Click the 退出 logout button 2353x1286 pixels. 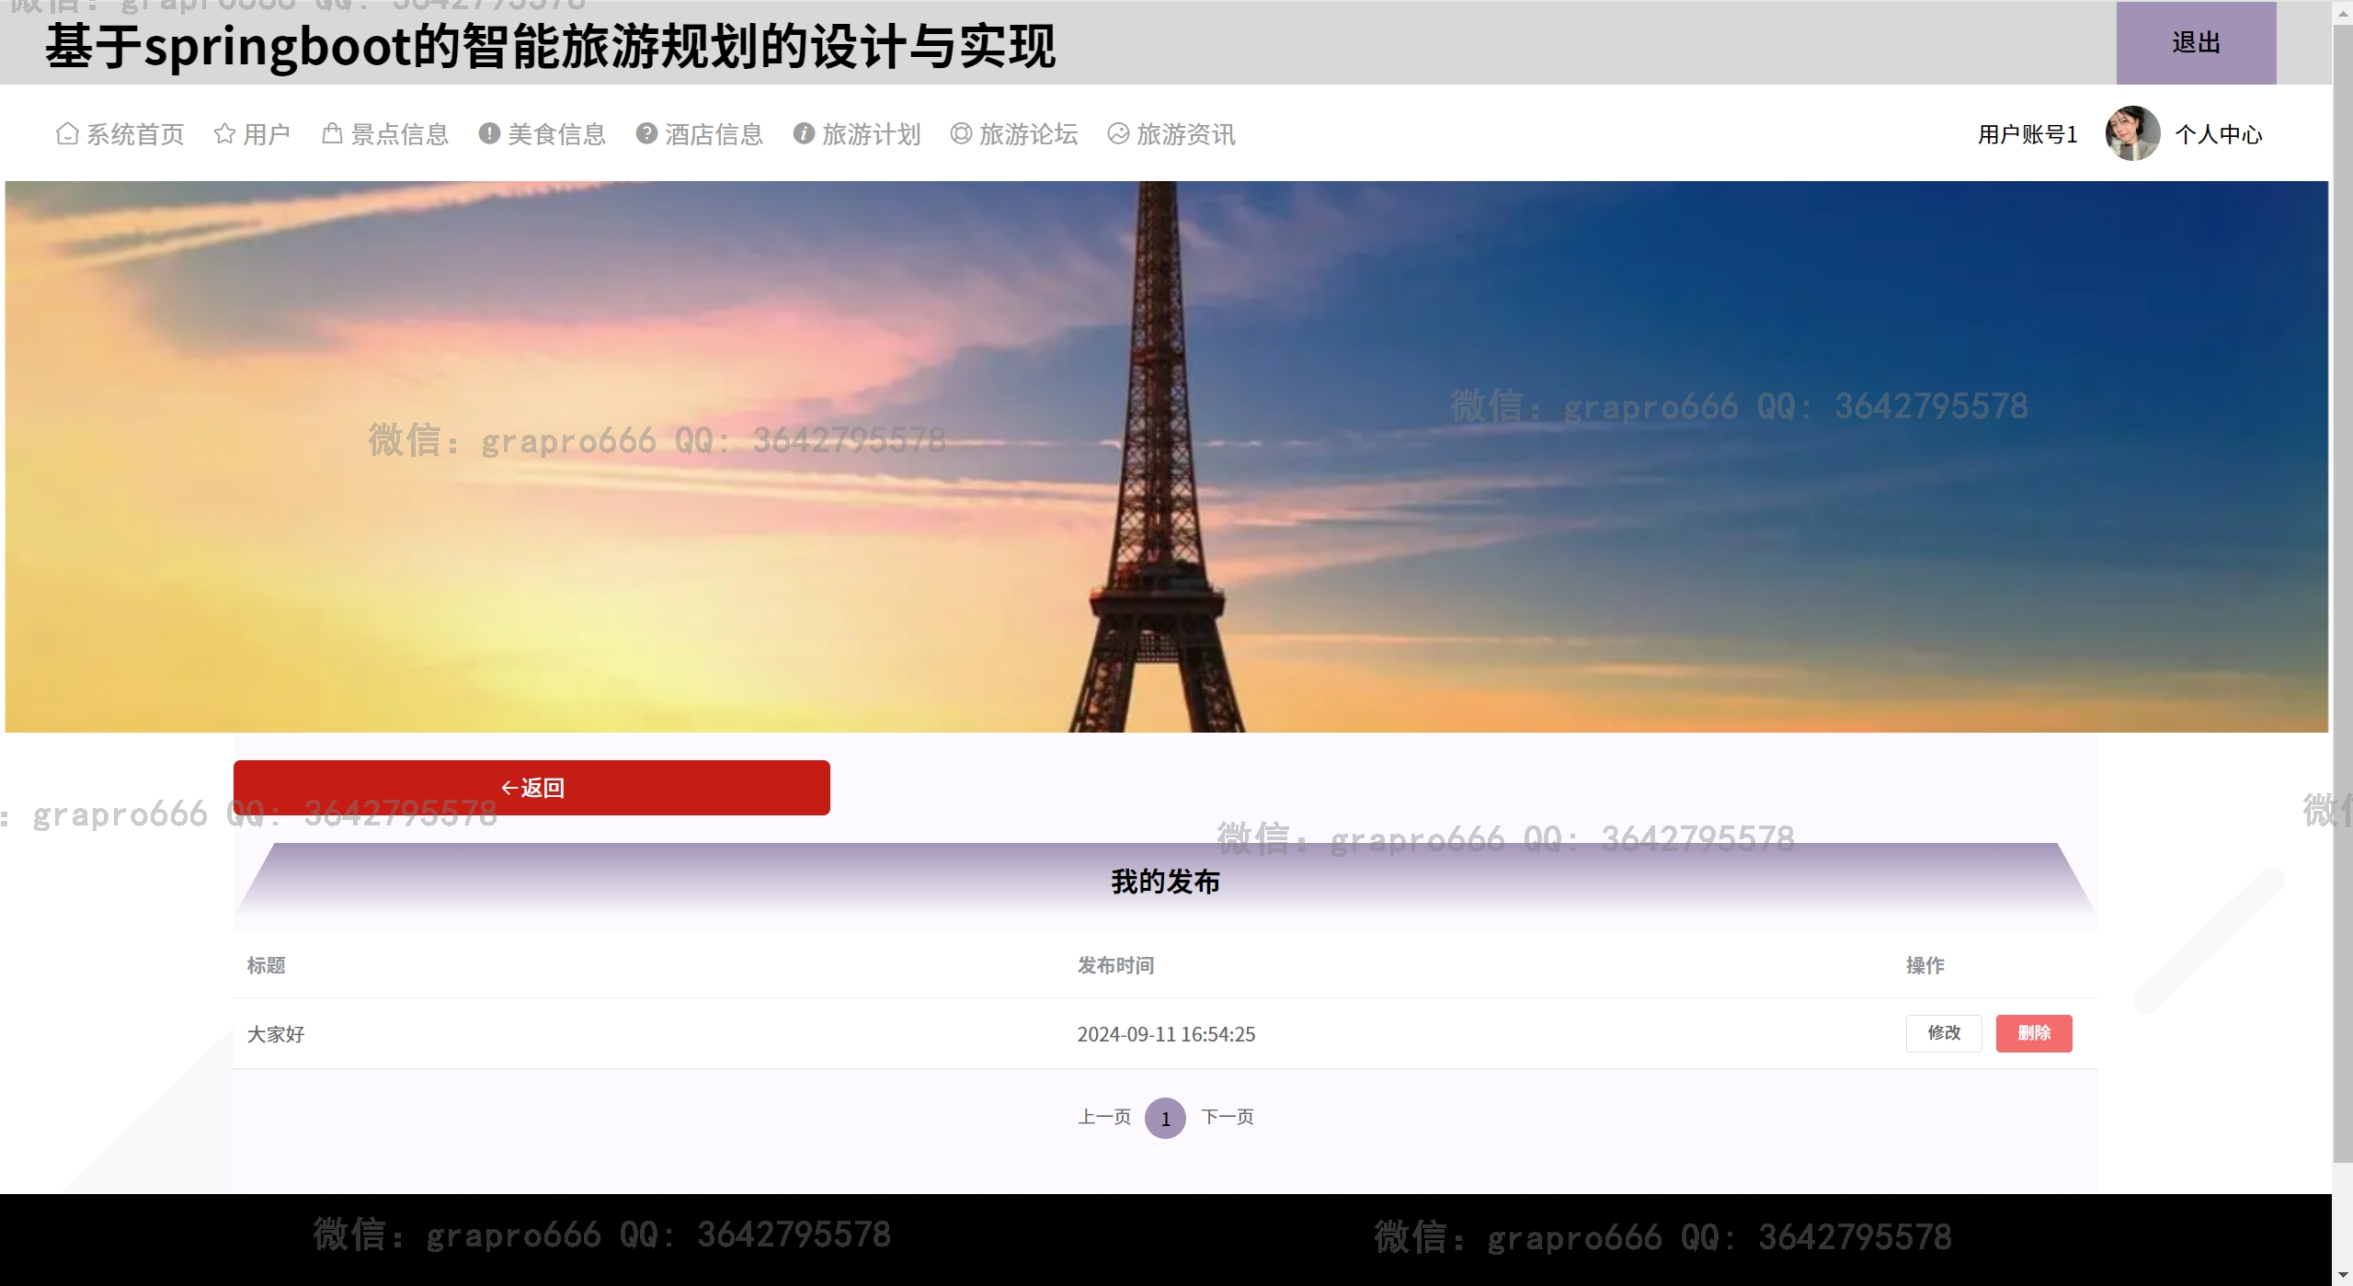click(2196, 43)
